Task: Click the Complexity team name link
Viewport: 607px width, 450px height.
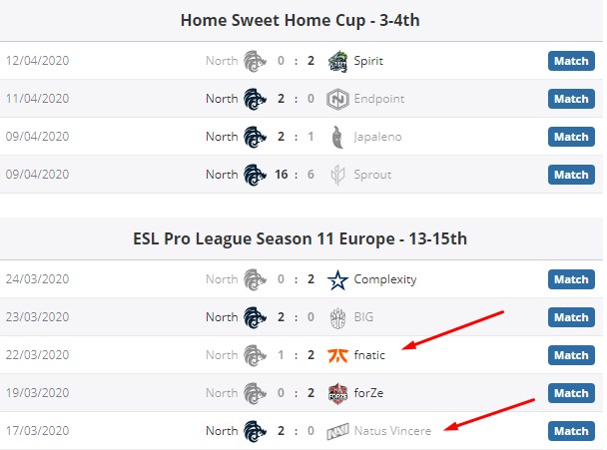Action: [x=384, y=279]
